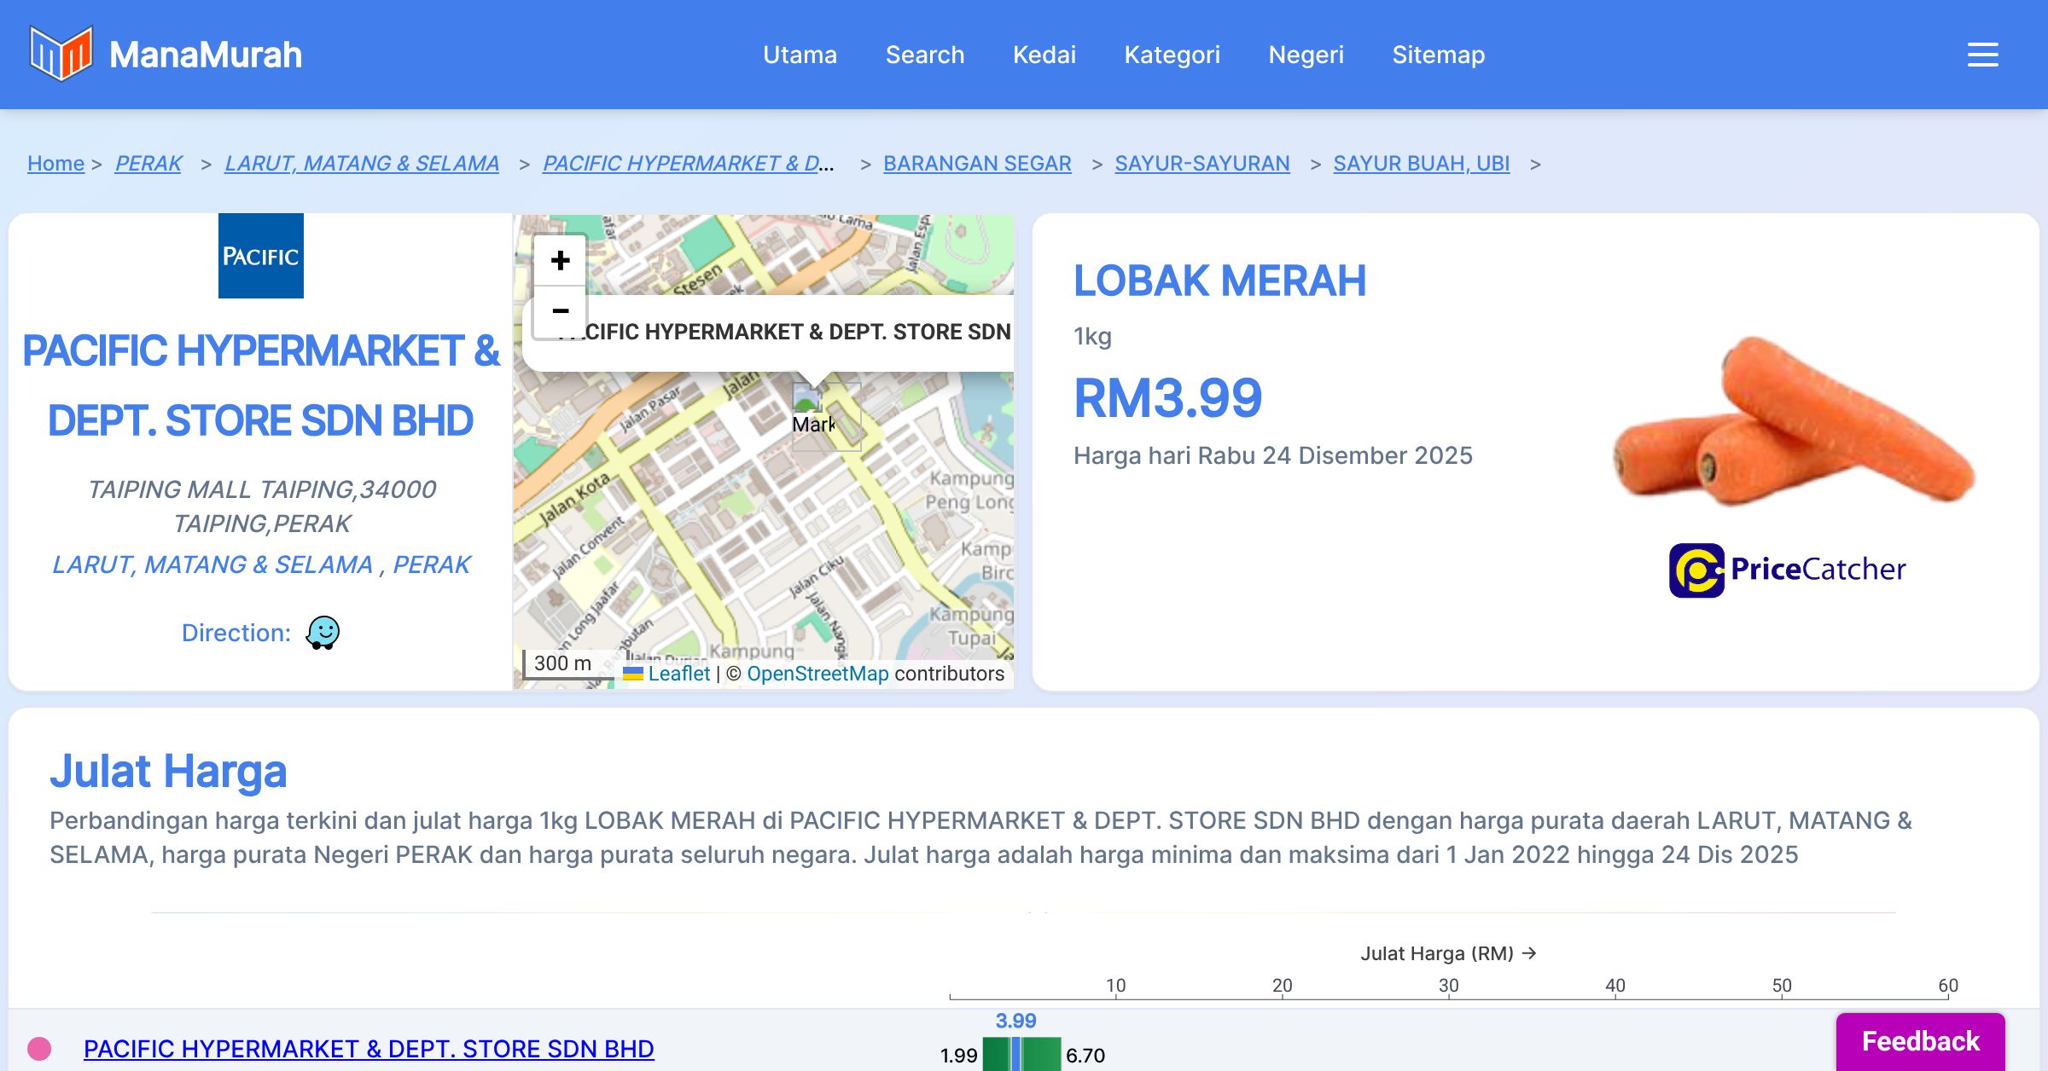Open the Kategori menu item
Screen dimensions: 2048x1071
coord(1172,55)
